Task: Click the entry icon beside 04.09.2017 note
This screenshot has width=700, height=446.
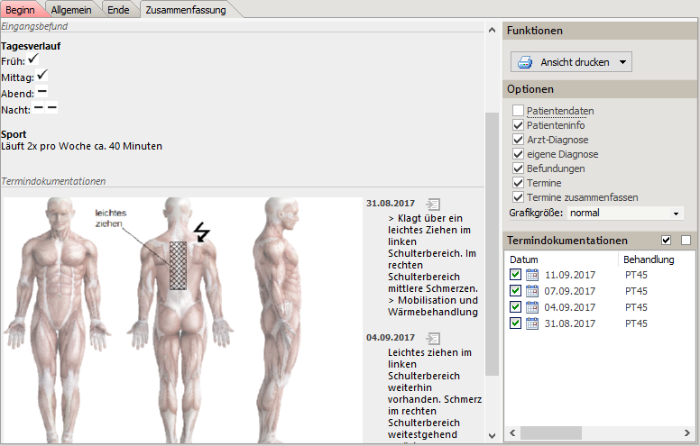Action: (x=434, y=338)
